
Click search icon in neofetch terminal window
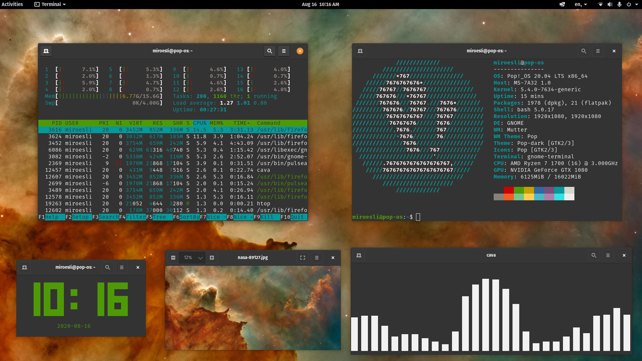click(x=584, y=51)
